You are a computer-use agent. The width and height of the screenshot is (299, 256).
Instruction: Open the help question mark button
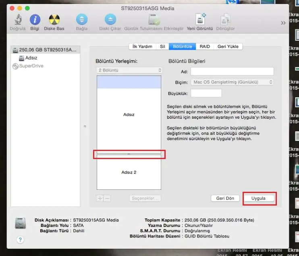tap(20, 239)
